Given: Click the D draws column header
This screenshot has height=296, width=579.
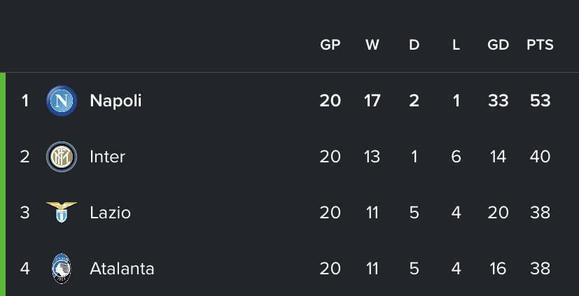Looking at the screenshot, I should pyautogui.click(x=414, y=45).
